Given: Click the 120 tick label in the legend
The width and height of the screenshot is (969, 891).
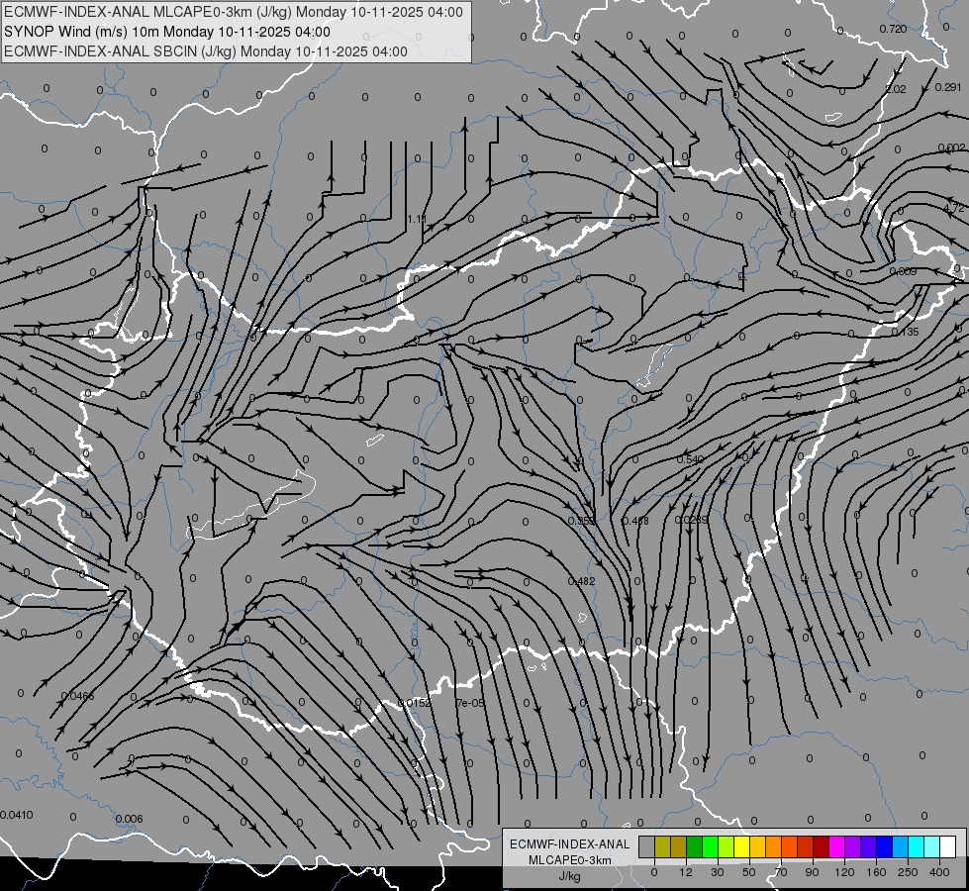Looking at the screenshot, I should [845, 872].
